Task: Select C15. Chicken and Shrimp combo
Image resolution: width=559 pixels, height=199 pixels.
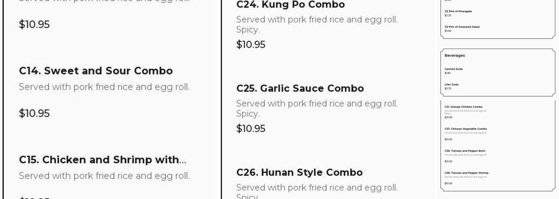Action: pyautogui.click(x=102, y=160)
